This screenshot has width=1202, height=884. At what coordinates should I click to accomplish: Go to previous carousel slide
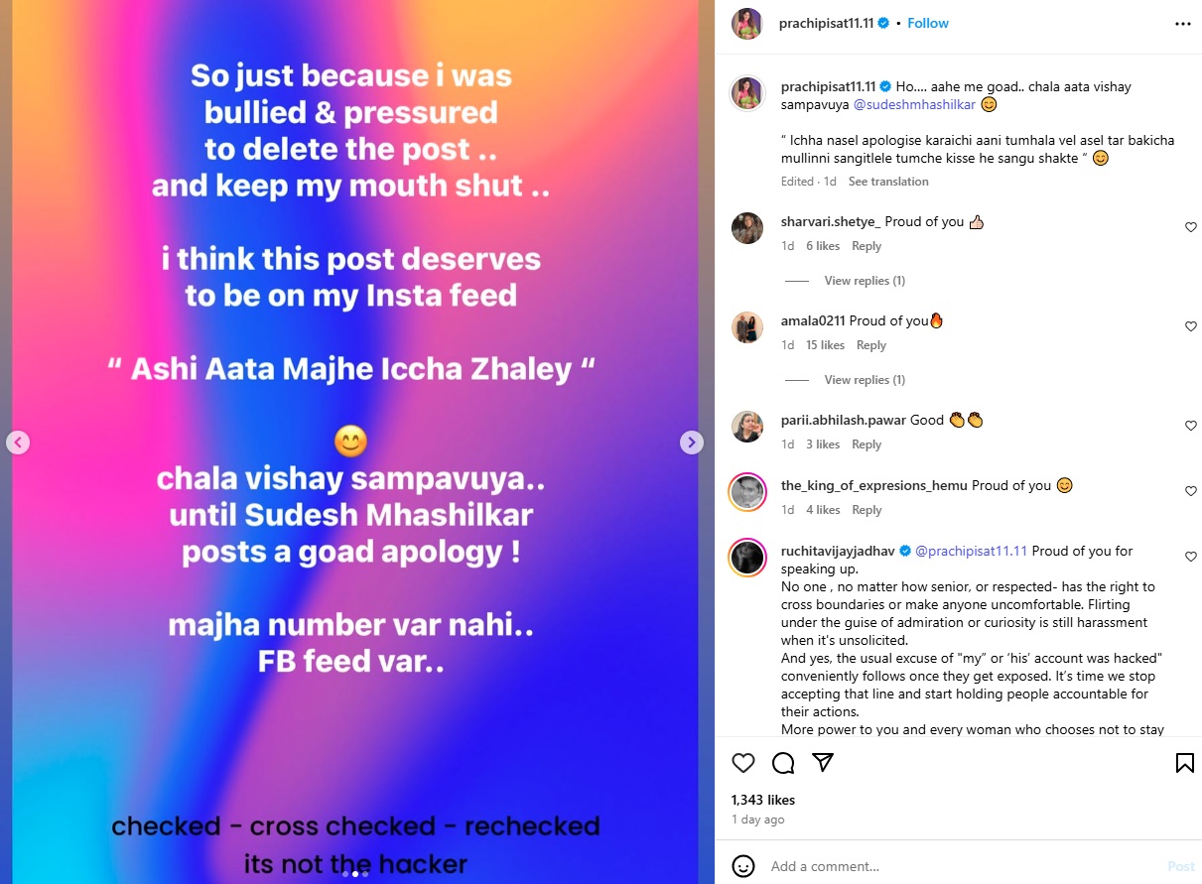tap(18, 442)
